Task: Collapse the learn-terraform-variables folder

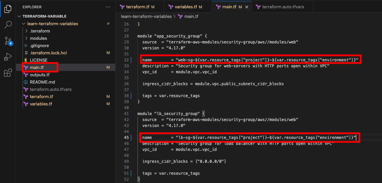Action: pos(23,24)
